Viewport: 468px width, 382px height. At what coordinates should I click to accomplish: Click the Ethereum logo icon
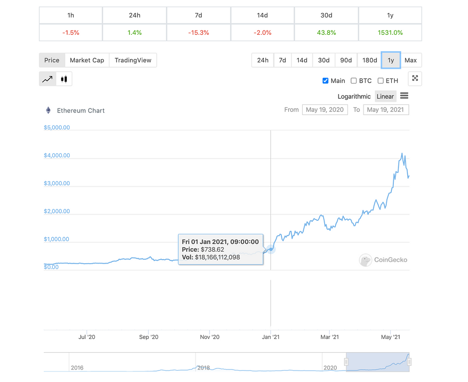[x=48, y=110]
